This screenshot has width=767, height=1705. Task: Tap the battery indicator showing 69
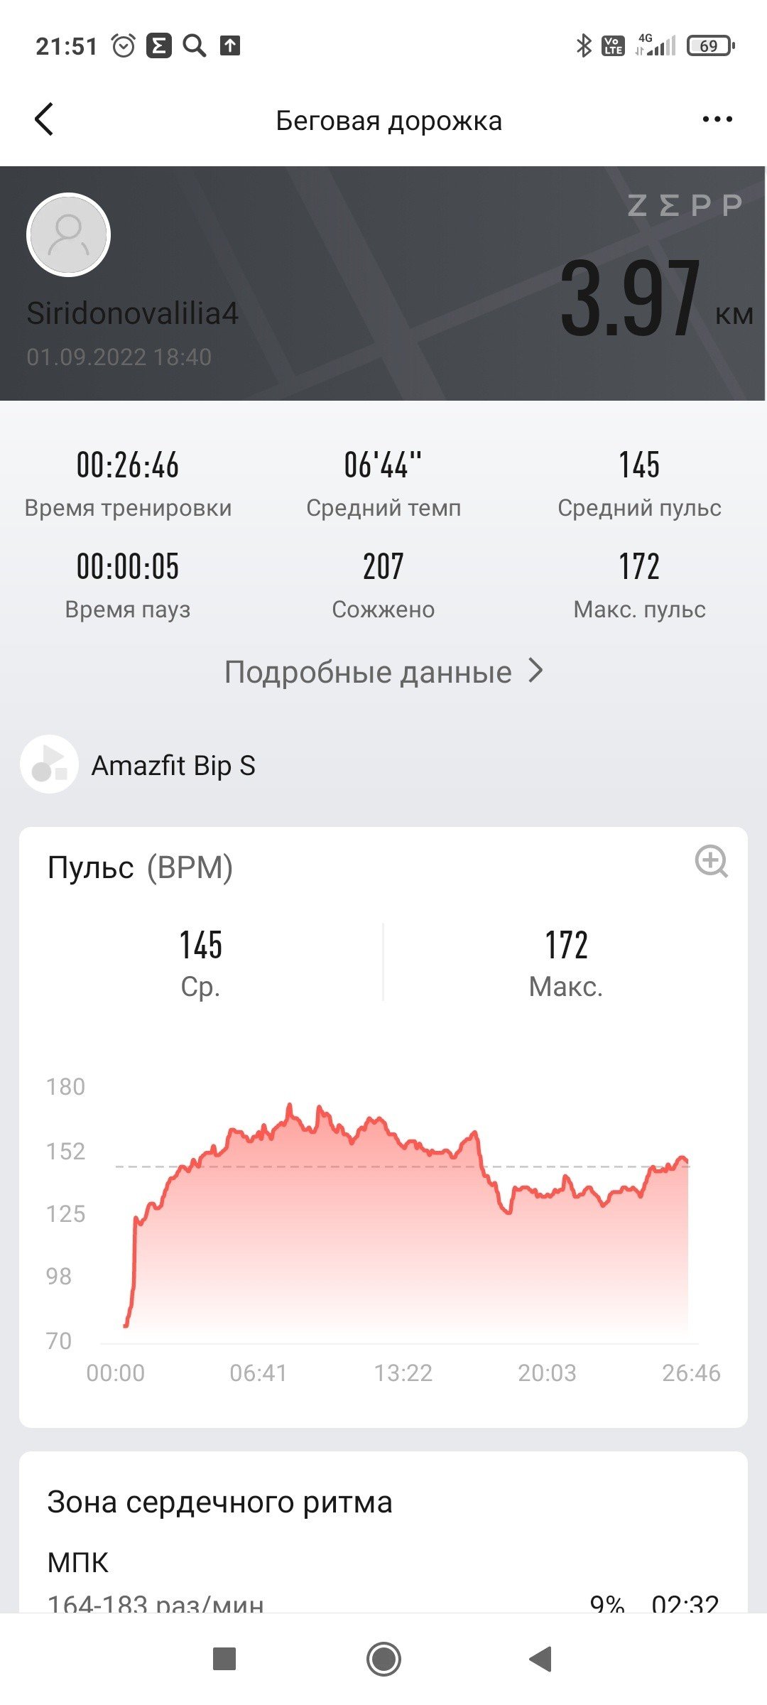click(710, 46)
